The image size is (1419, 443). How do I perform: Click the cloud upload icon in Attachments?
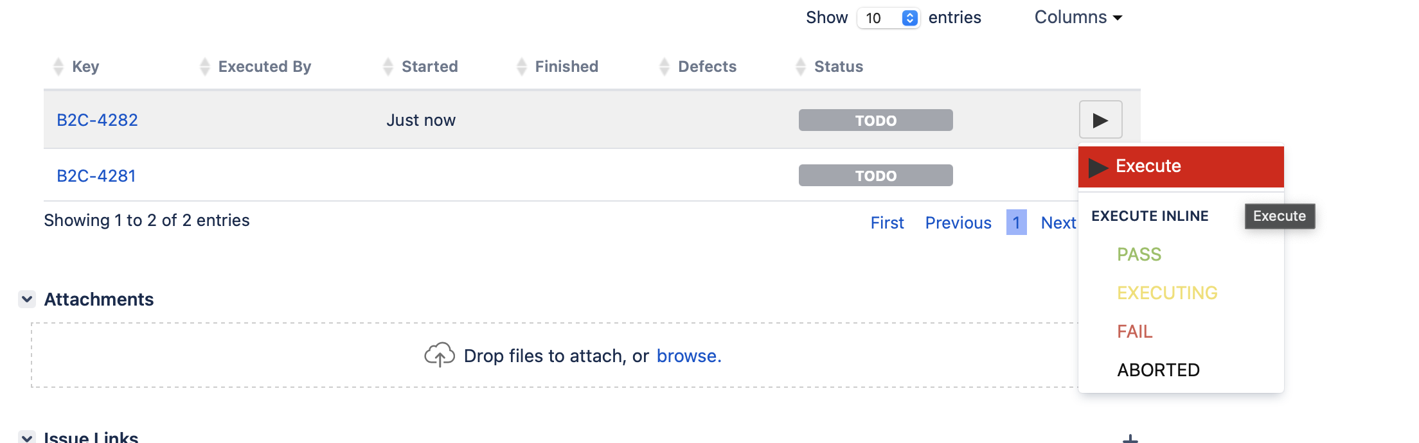point(440,354)
